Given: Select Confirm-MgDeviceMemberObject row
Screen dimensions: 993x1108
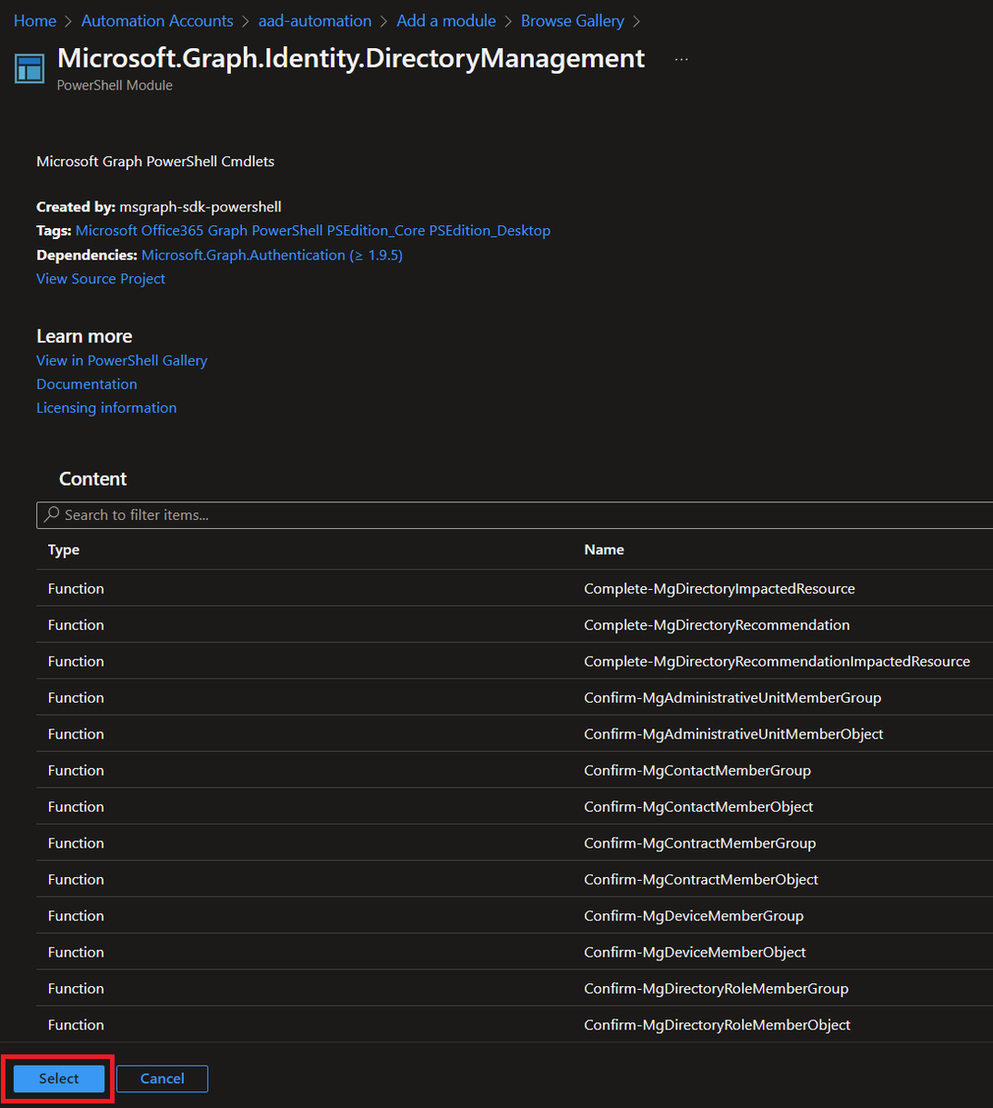Looking at the screenshot, I should 515,952.
